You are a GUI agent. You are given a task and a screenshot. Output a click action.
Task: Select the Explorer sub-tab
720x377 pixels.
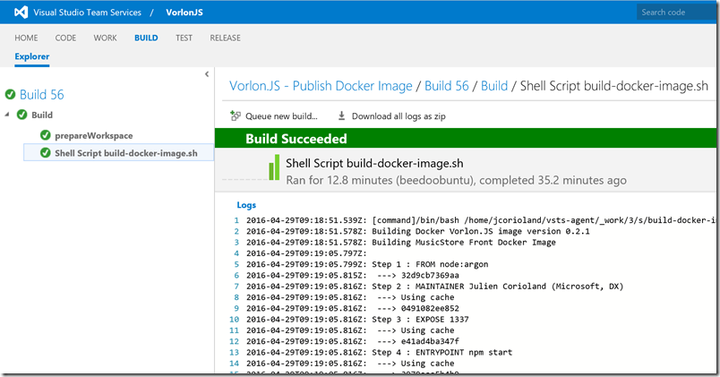31,56
